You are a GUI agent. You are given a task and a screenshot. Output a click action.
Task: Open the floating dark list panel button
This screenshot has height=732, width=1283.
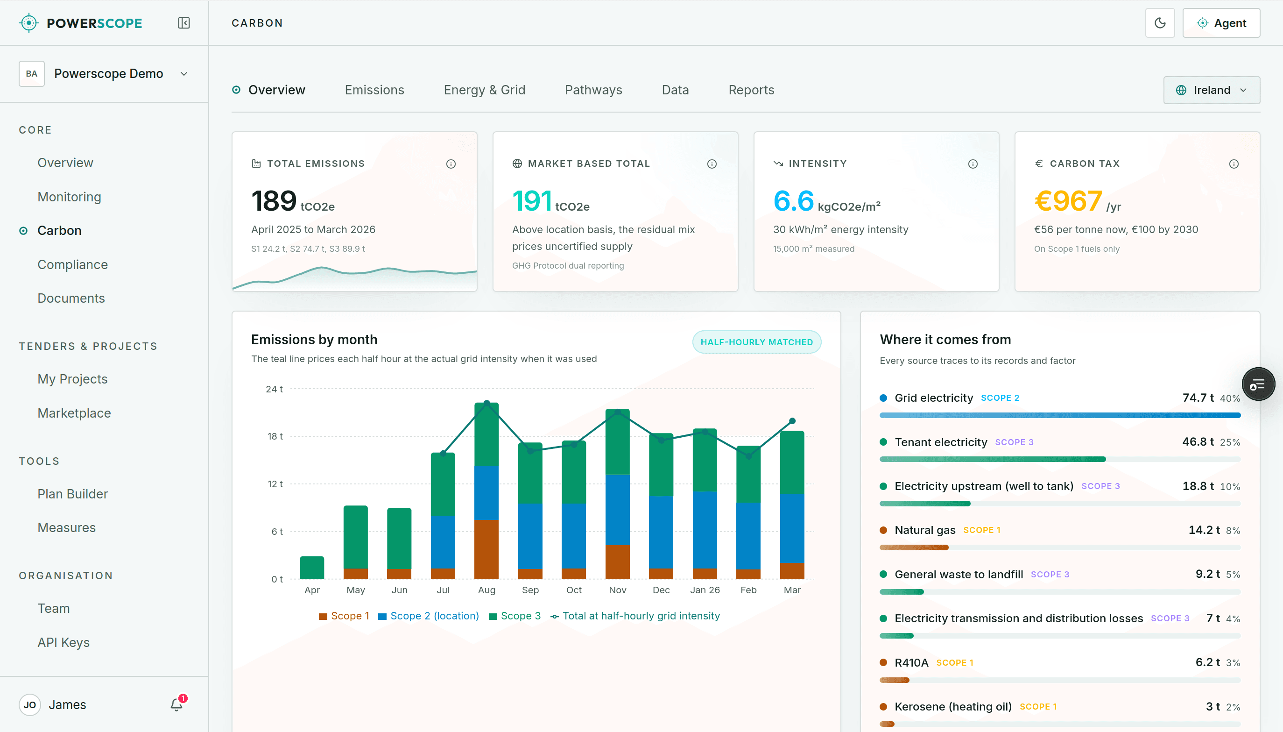[x=1258, y=384]
